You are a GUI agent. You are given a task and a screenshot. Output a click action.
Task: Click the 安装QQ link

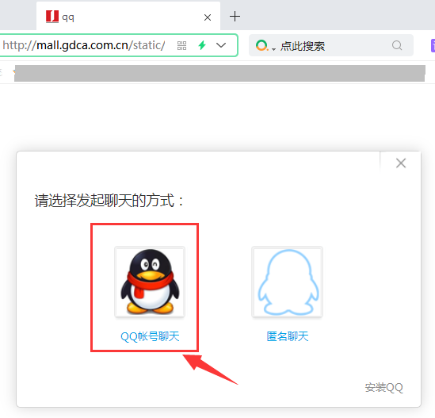pyautogui.click(x=383, y=387)
